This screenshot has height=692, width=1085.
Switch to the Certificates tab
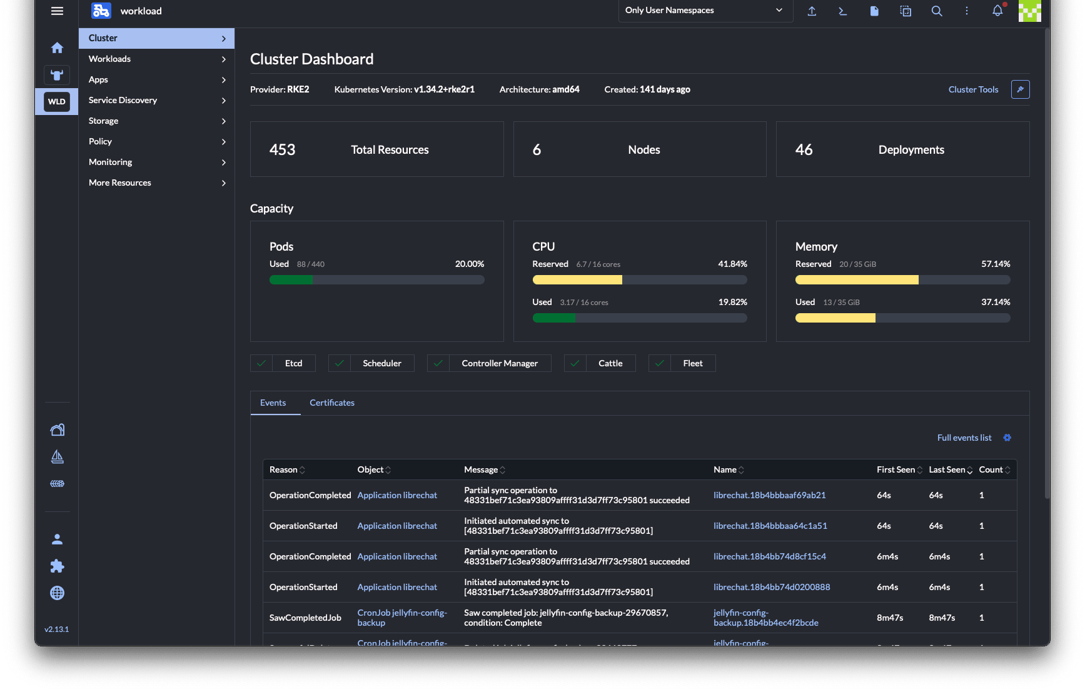coord(332,403)
